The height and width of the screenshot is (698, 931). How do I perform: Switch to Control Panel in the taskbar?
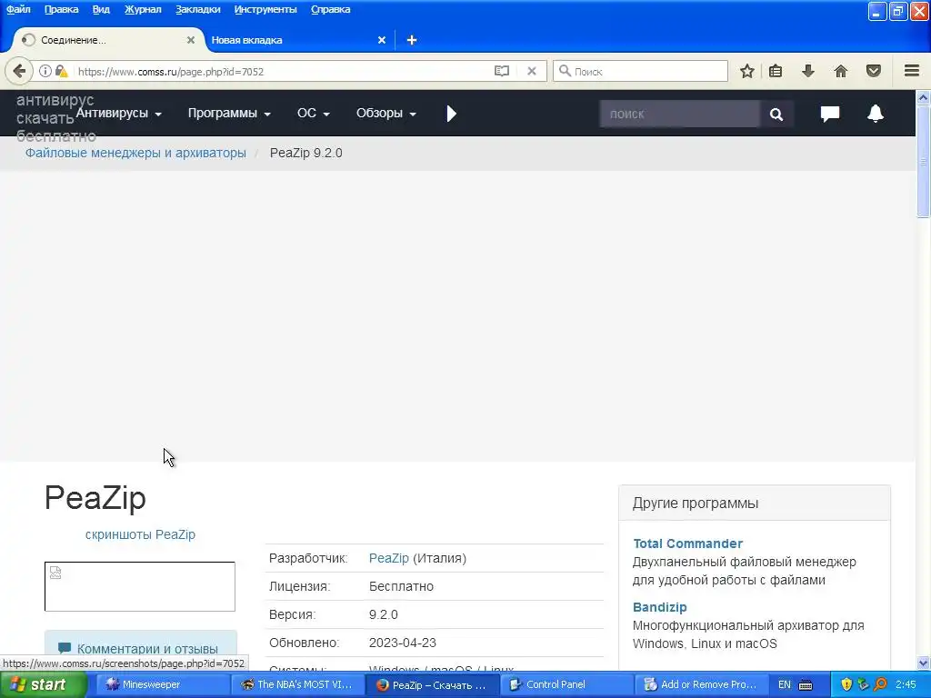(x=566, y=684)
